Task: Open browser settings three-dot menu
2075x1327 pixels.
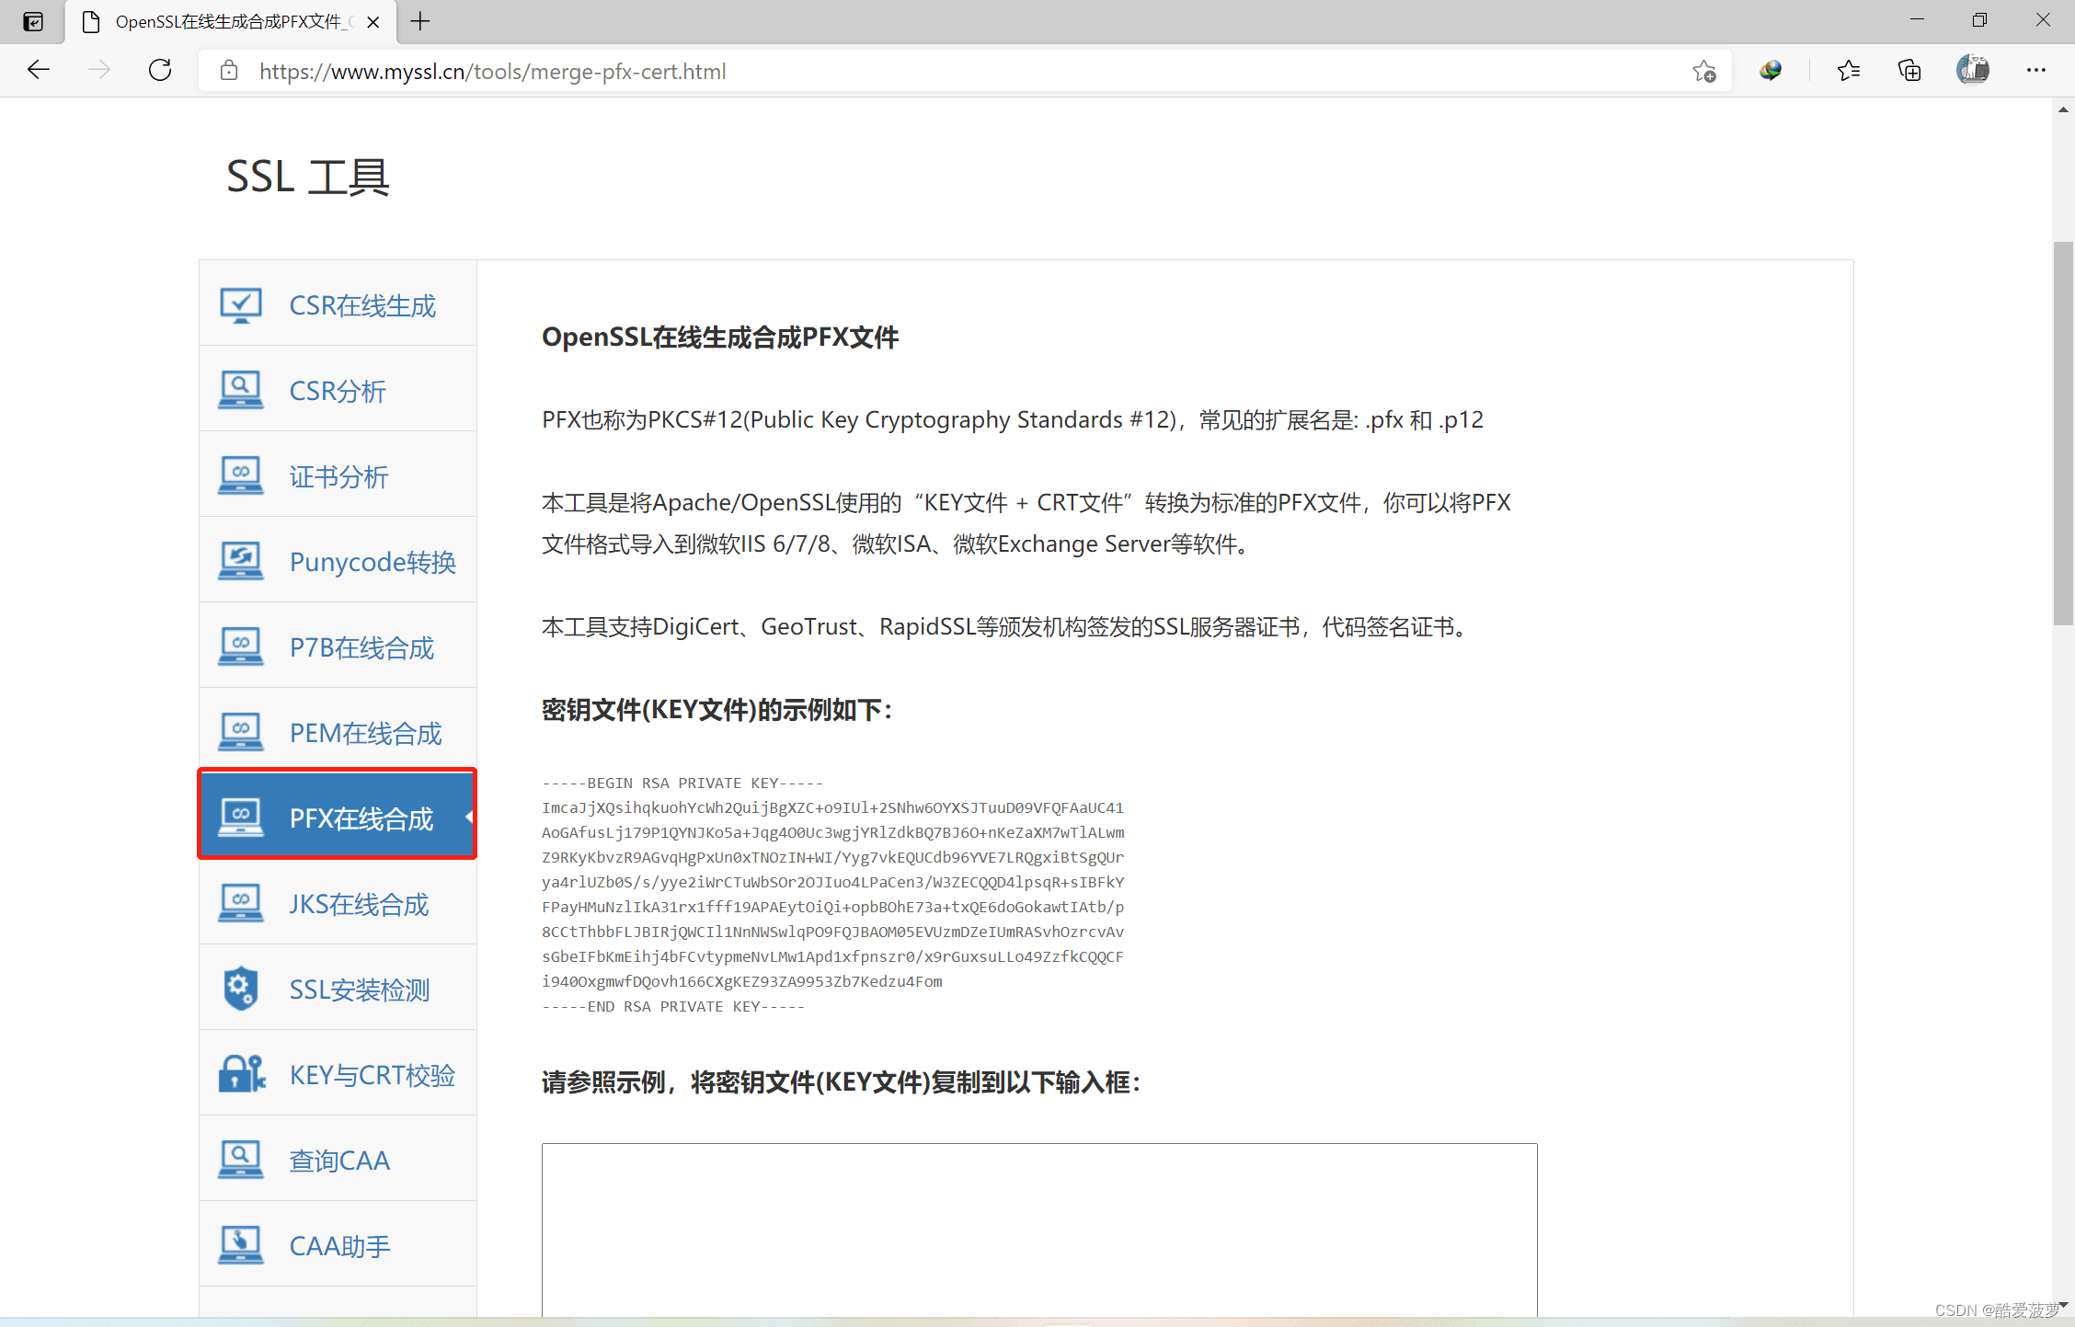Action: tap(2035, 71)
